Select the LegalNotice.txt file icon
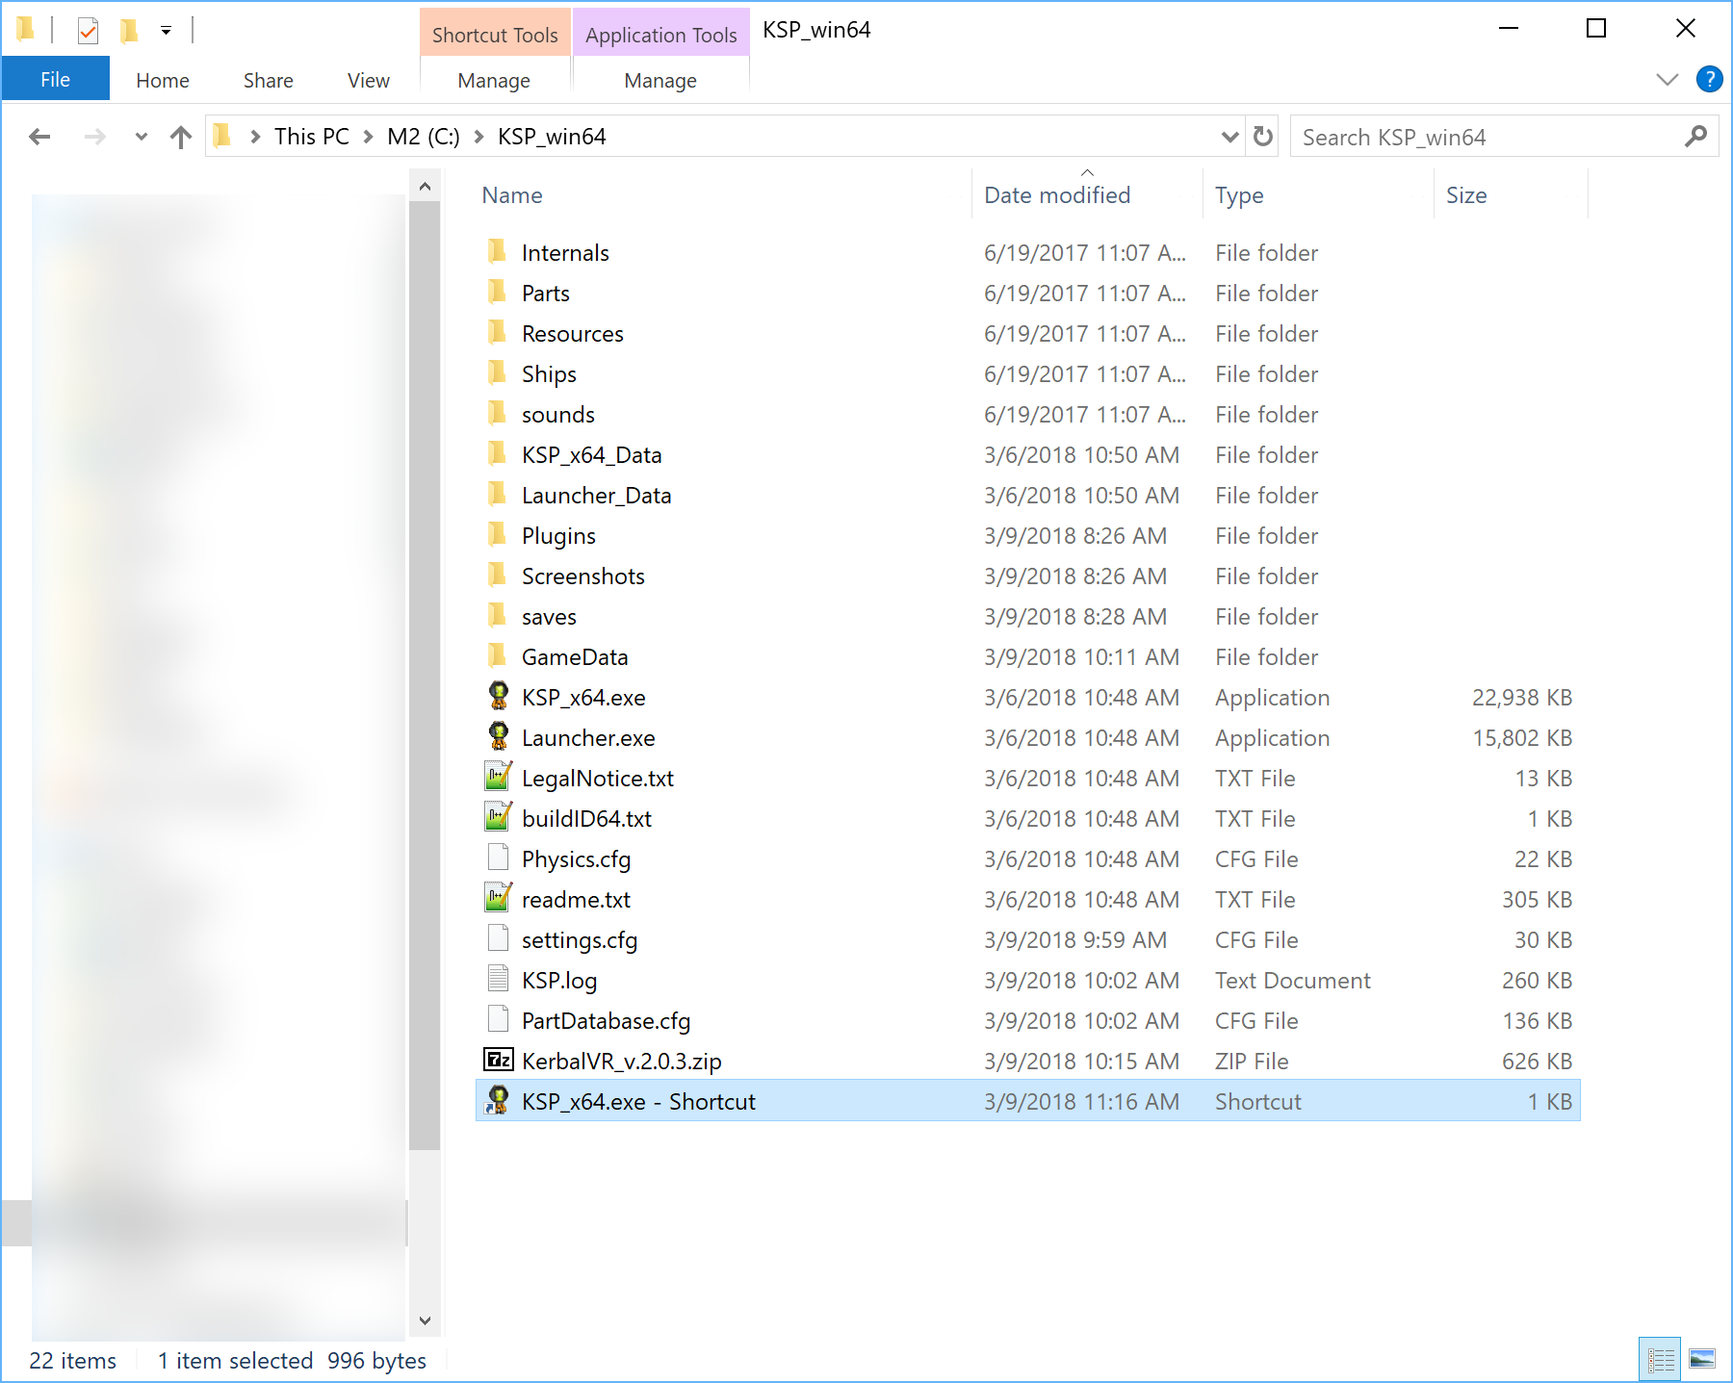The width and height of the screenshot is (1733, 1383). coord(498,777)
